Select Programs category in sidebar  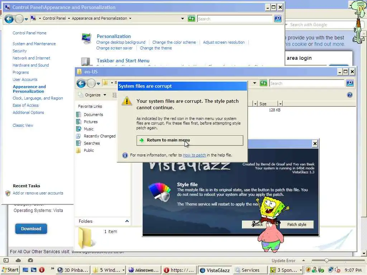(x=20, y=72)
